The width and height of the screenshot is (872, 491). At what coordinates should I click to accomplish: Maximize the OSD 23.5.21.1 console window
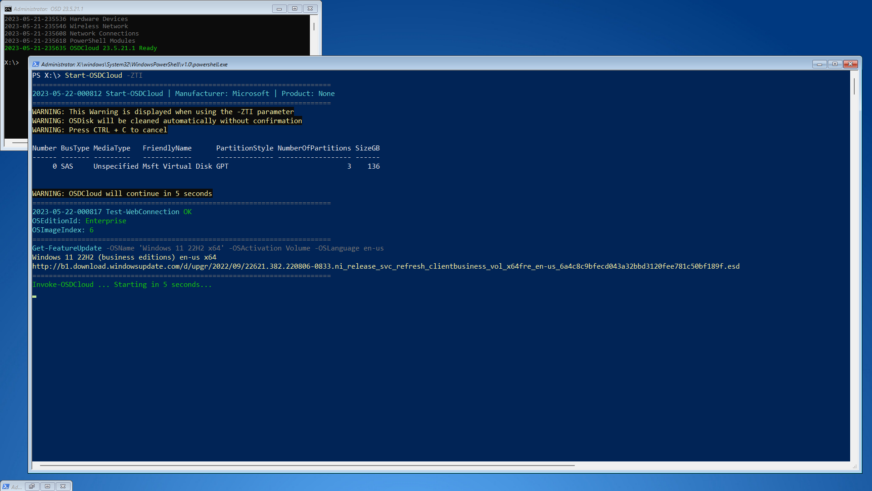tap(294, 9)
